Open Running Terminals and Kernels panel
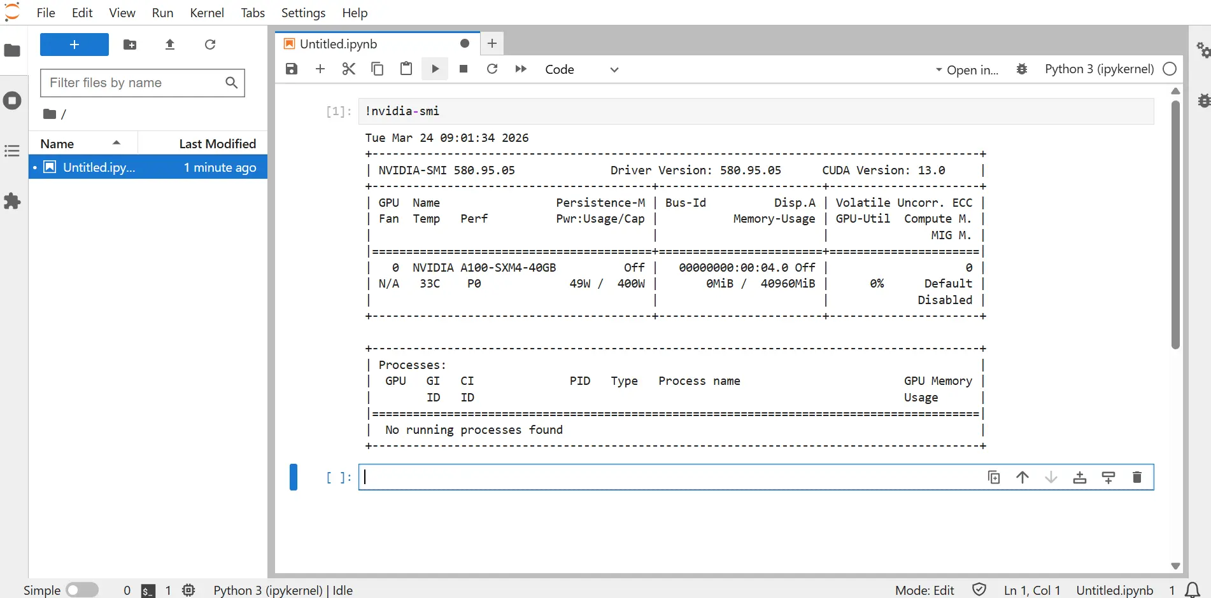 (x=12, y=101)
